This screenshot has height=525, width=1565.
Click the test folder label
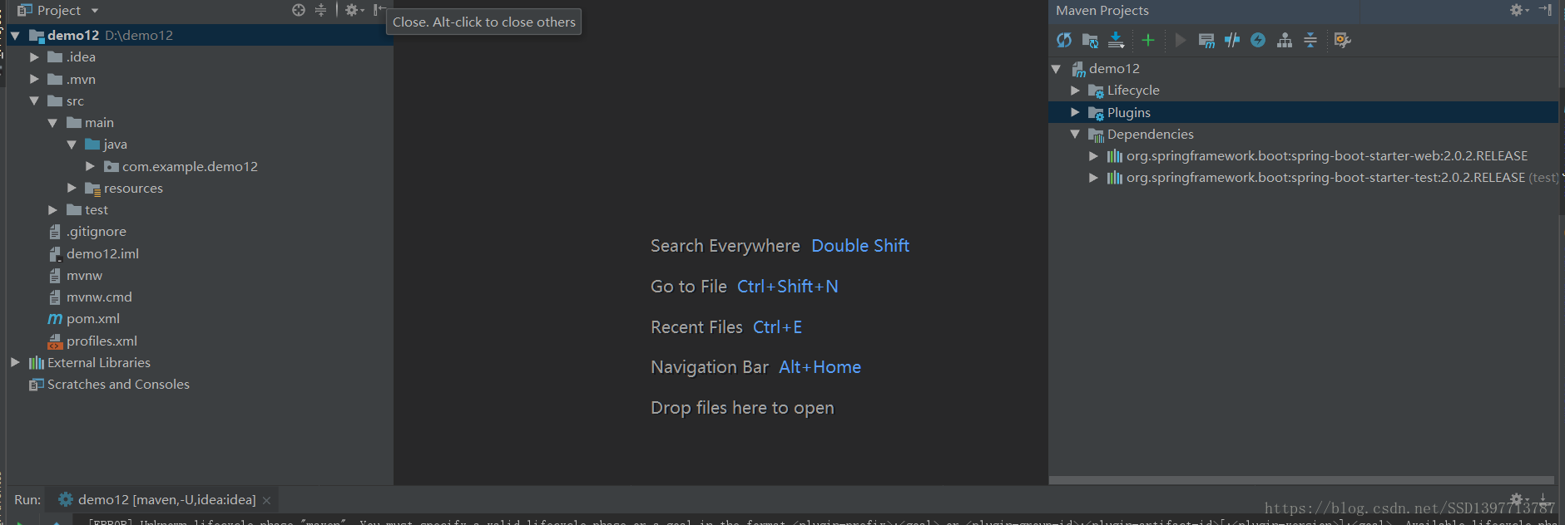click(x=97, y=210)
